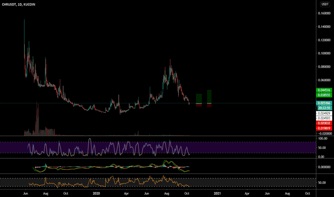The height and width of the screenshot is (197, 334).
Task: Click the current price label 0.025166
Action: (324, 103)
